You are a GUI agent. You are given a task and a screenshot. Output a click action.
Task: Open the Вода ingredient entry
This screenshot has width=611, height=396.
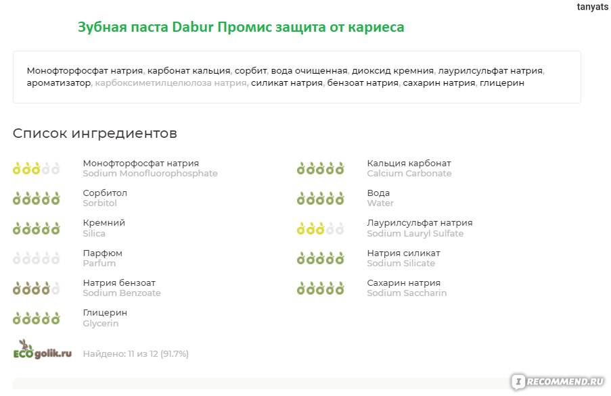tap(378, 193)
